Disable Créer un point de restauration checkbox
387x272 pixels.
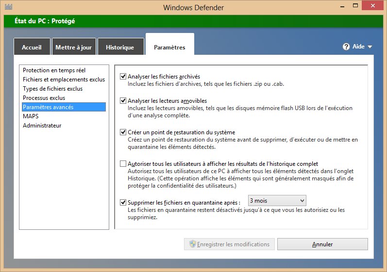click(x=123, y=132)
